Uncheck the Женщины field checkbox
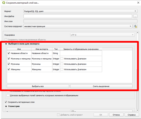Screen dimensions: 141x119 [x=9, y=69]
